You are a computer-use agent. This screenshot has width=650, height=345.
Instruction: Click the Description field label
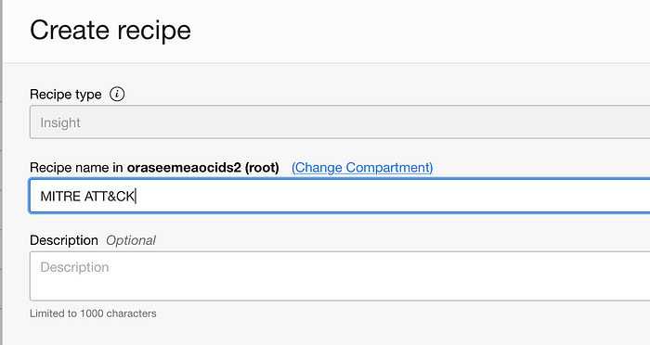point(64,240)
